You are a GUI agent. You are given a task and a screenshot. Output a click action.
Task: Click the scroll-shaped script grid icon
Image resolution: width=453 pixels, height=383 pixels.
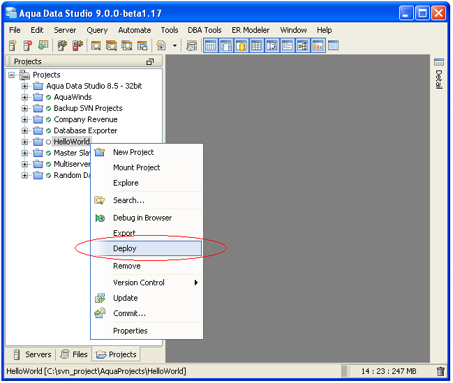191,45
